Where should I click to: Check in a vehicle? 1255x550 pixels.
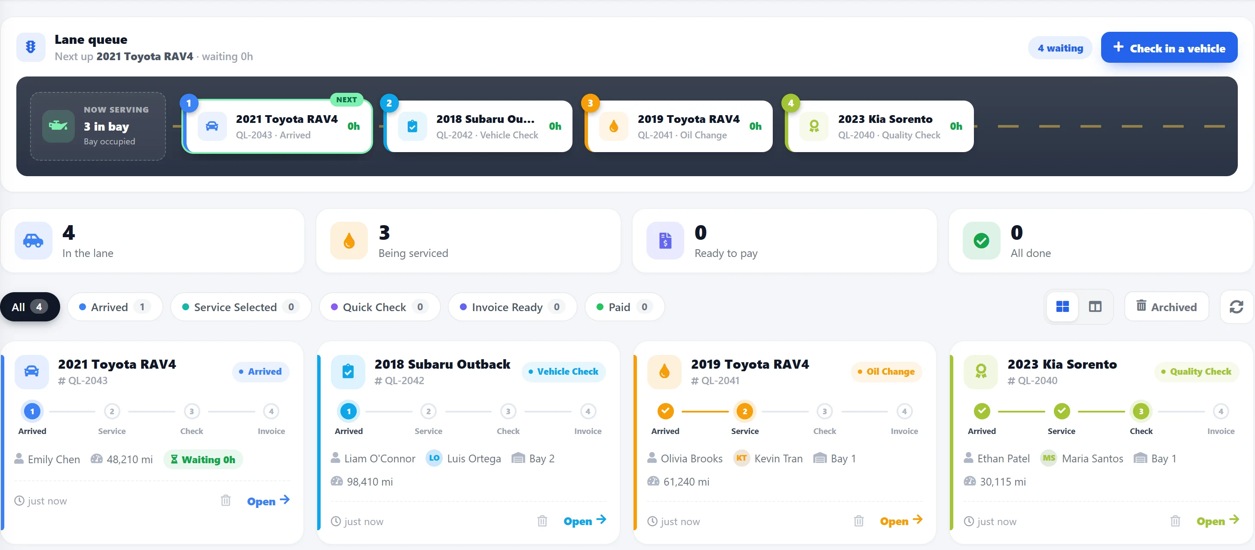tap(1169, 48)
